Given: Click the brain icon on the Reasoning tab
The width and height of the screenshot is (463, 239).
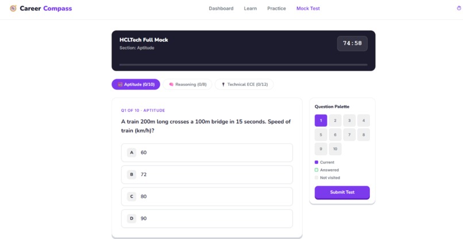Looking at the screenshot, I should point(171,85).
